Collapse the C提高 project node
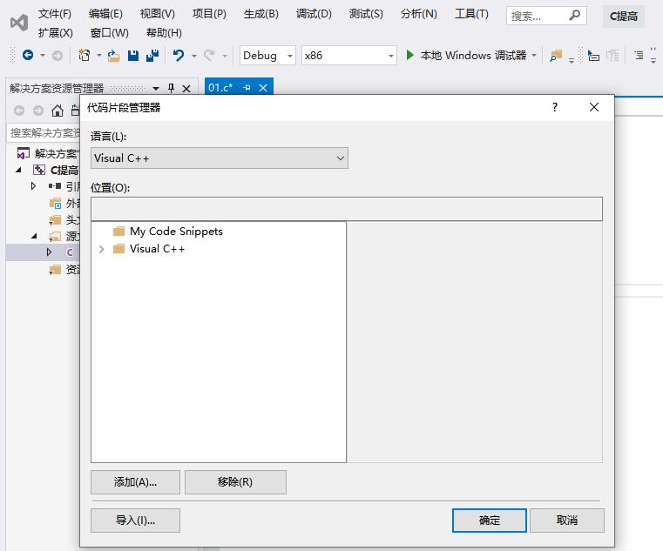This screenshot has width=663, height=551. [18, 170]
